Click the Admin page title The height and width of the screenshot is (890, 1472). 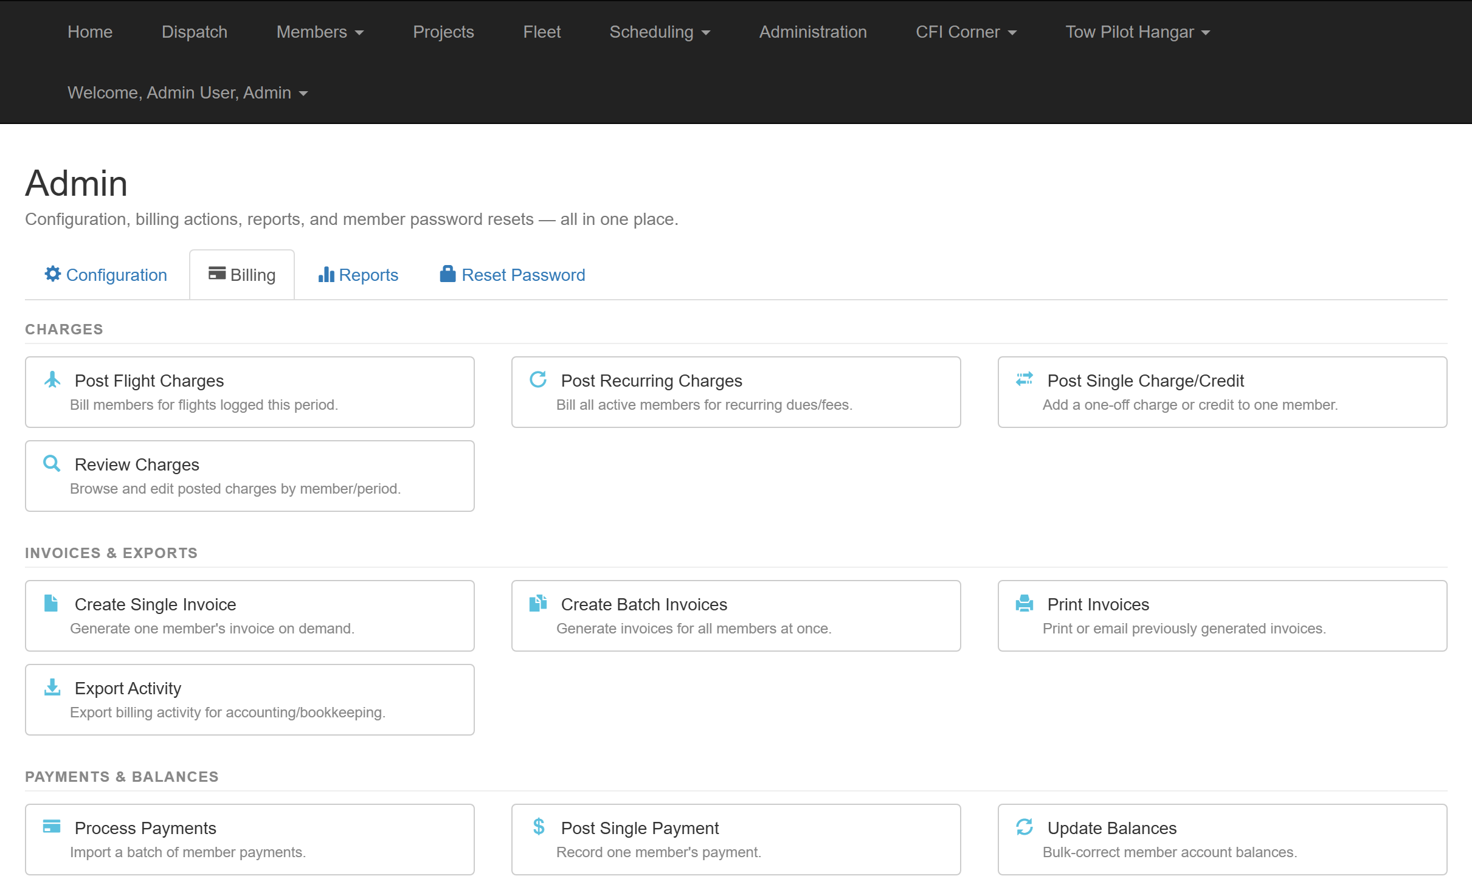[x=76, y=183]
